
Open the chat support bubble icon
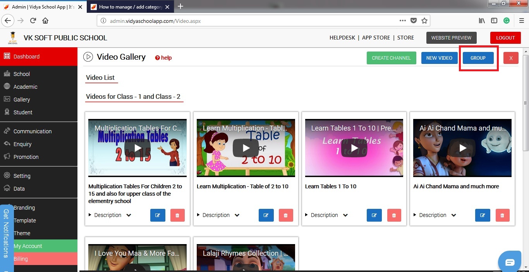[510, 262]
